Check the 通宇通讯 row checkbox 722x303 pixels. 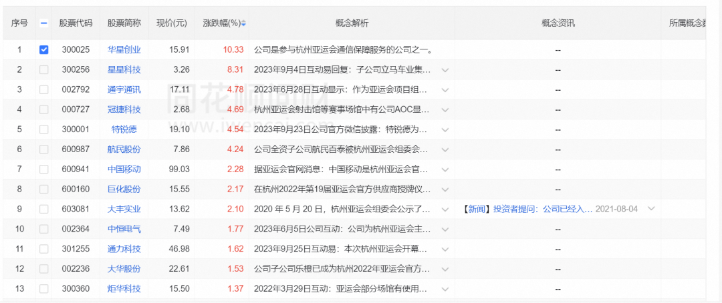pyautogui.click(x=43, y=89)
